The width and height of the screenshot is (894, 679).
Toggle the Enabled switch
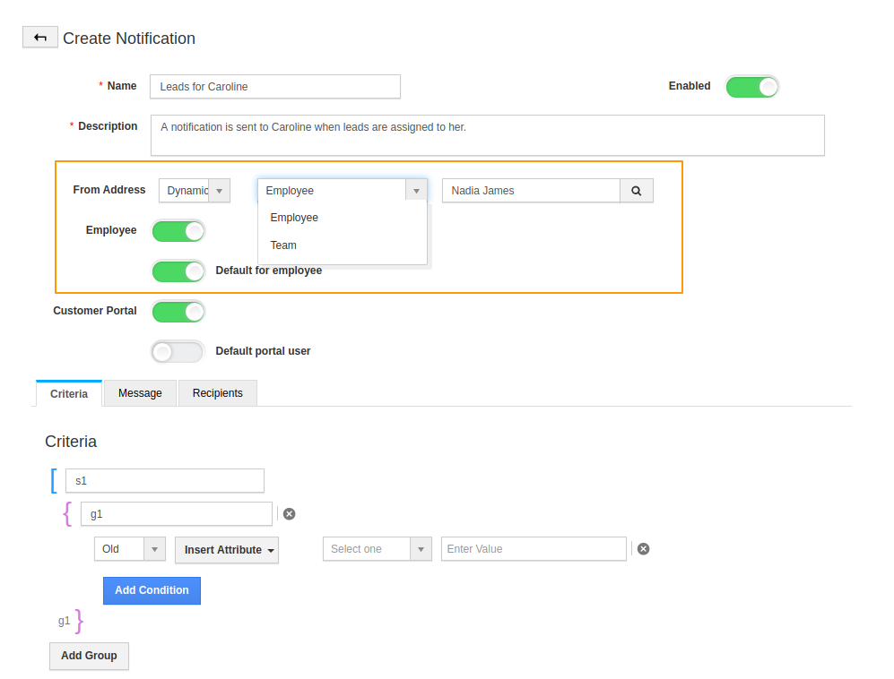point(751,87)
